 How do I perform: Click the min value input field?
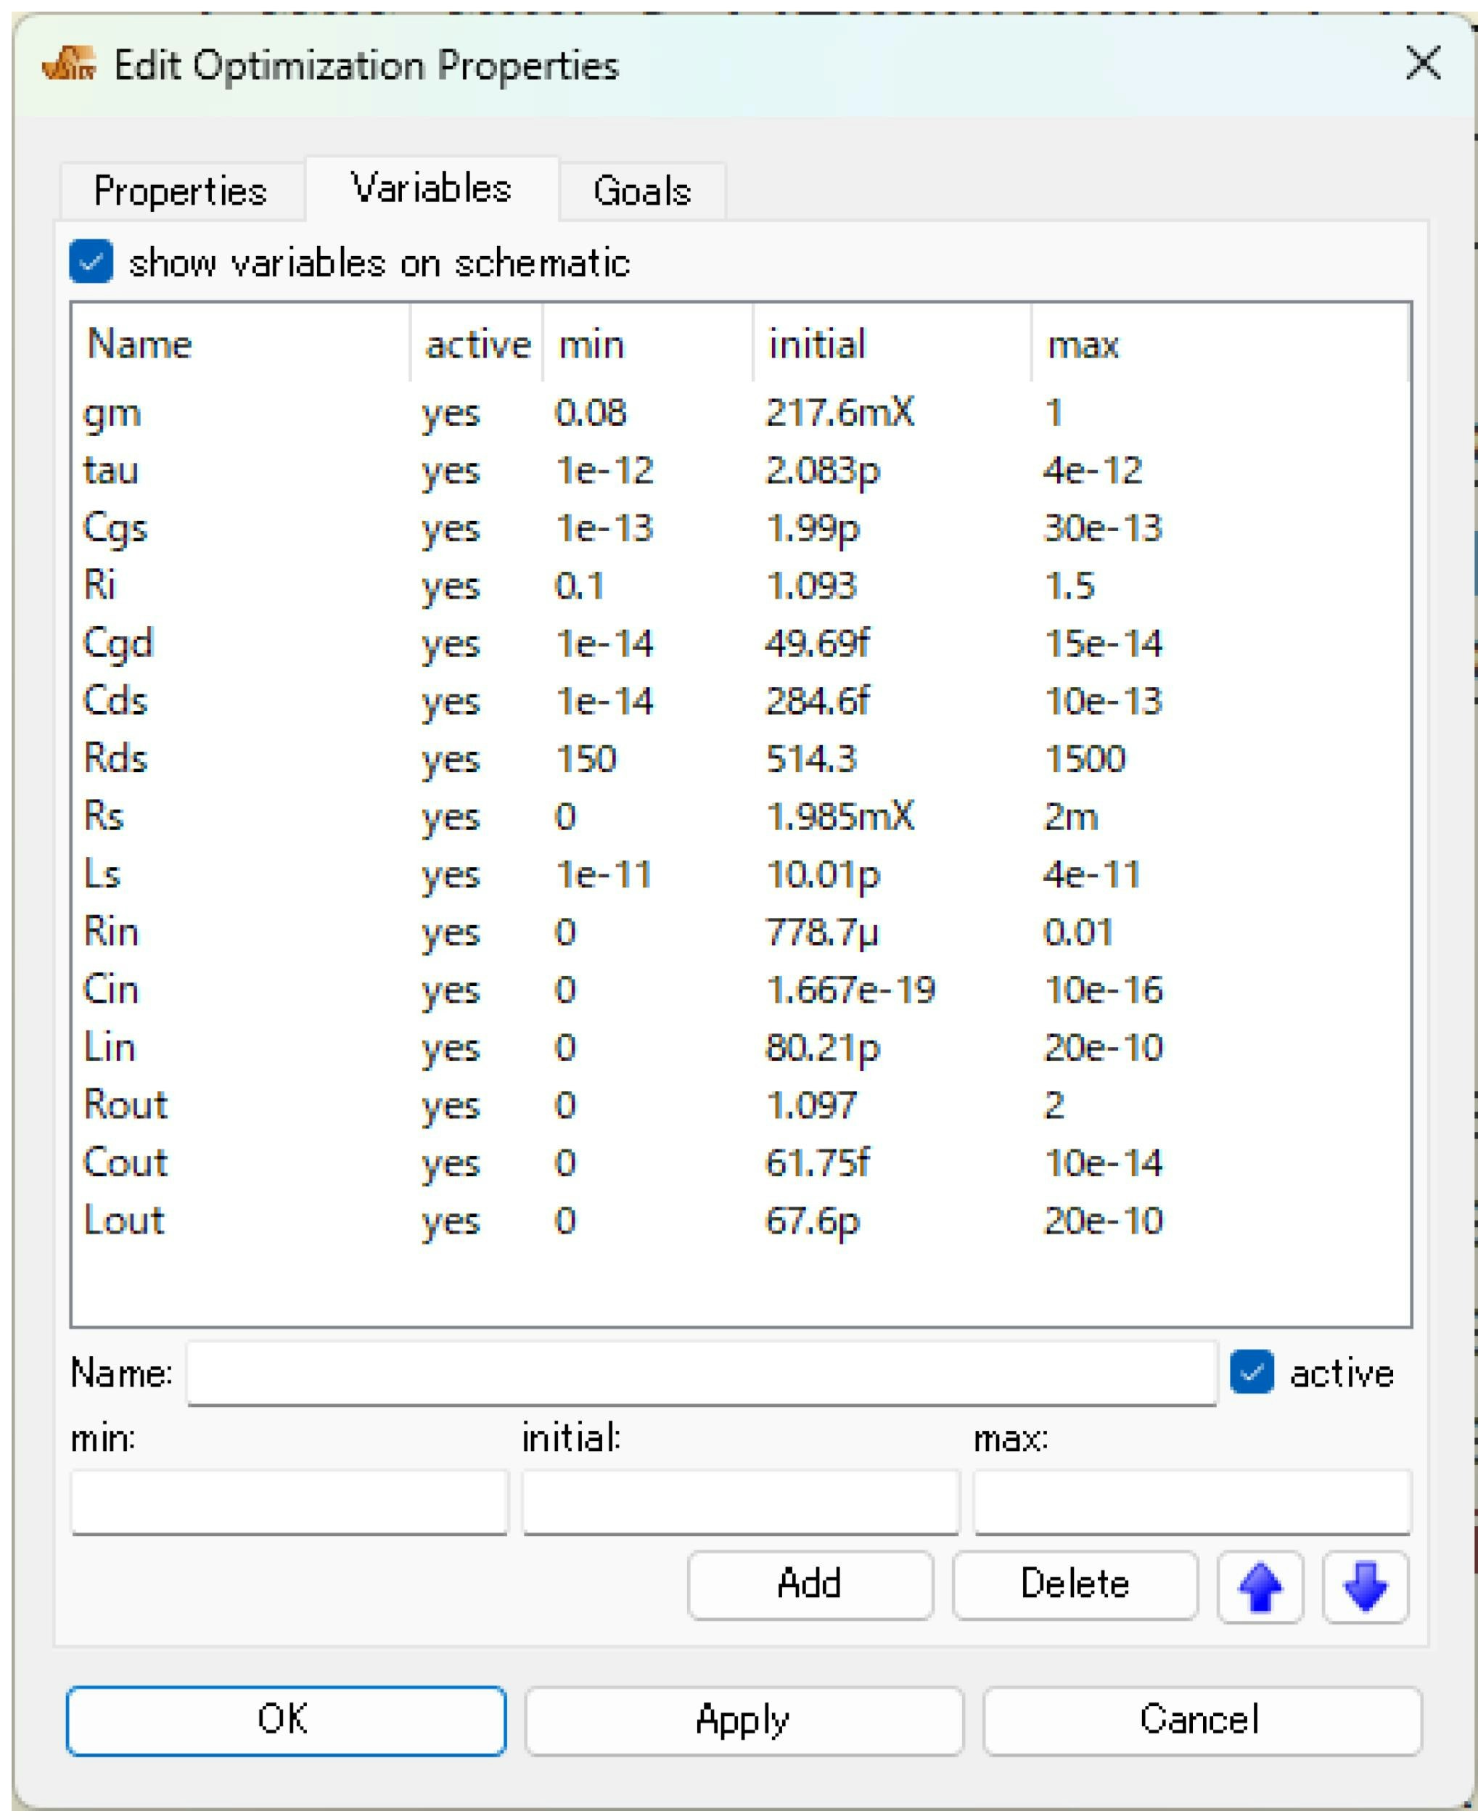(x=290, y=1501)
